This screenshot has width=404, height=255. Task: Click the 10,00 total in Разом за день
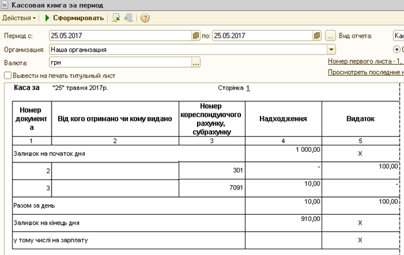point(283,205)
